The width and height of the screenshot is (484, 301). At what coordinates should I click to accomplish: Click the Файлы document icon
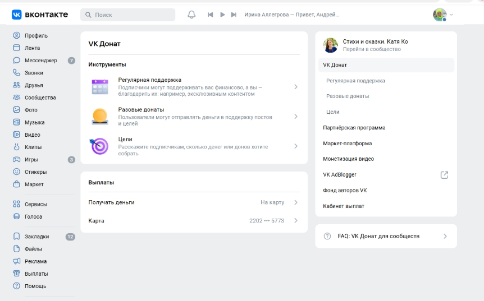point(16,249)
